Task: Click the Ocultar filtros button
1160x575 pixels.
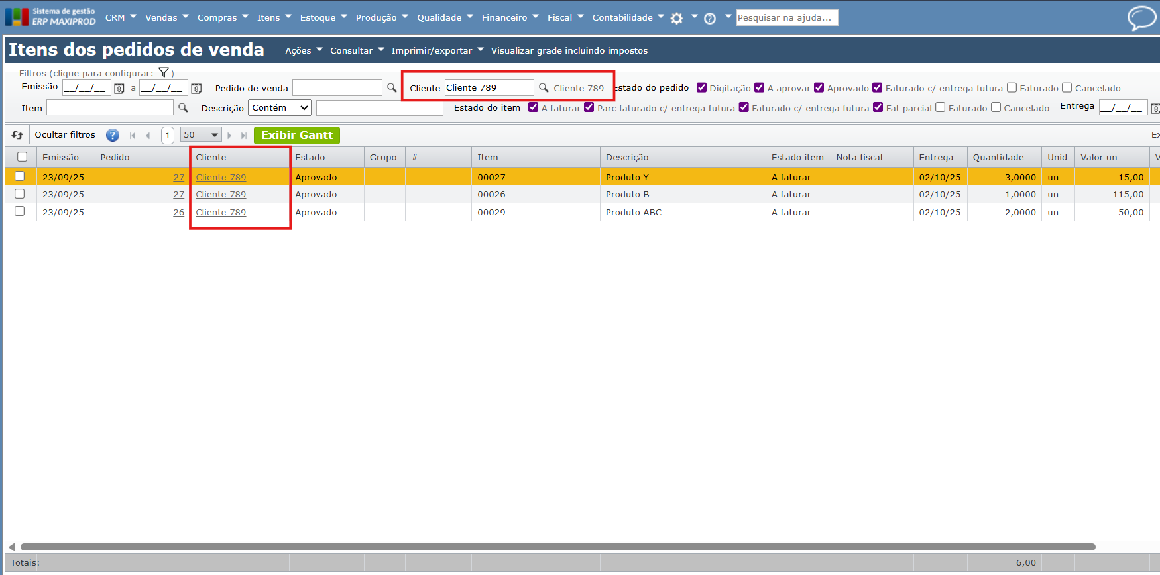Action: click(65, 135)
